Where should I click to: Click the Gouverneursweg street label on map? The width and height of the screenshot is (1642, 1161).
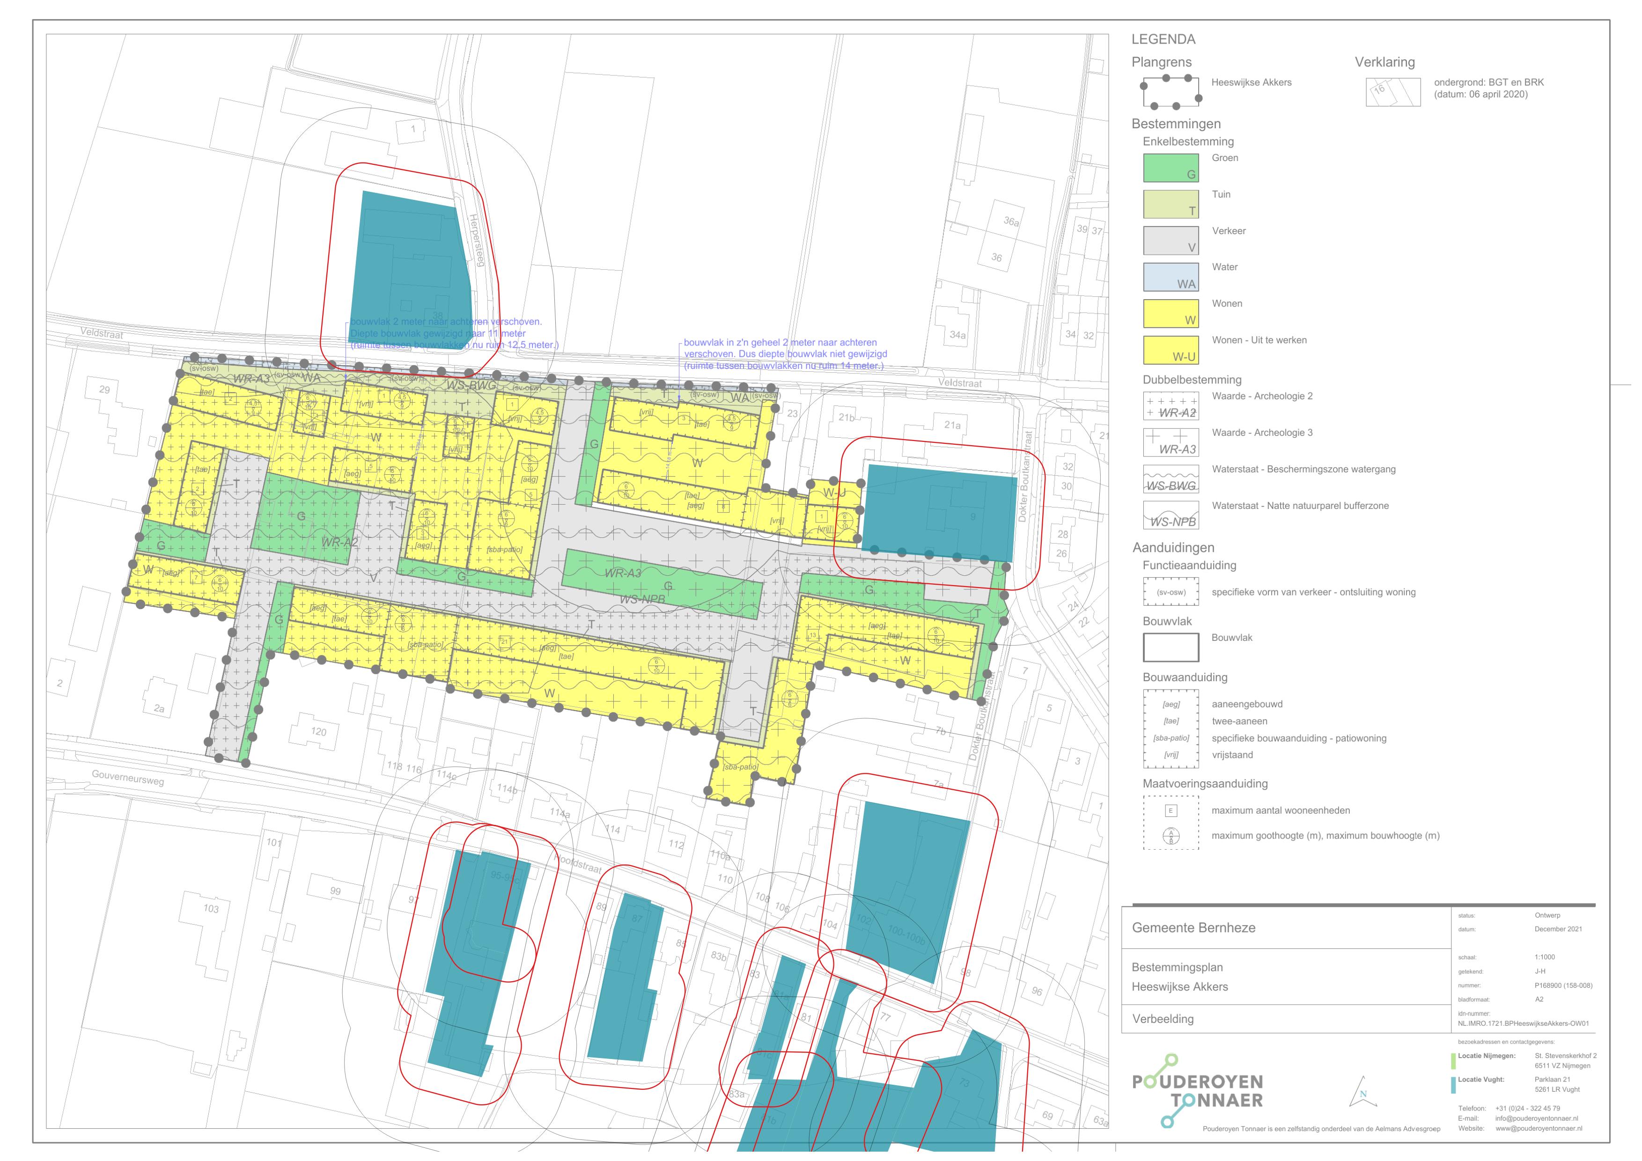[x=127, y=778]
